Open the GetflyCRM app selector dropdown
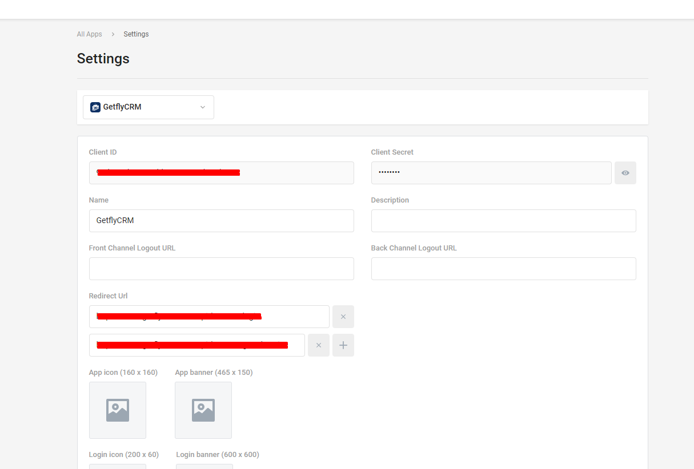 tap(149, 107)
